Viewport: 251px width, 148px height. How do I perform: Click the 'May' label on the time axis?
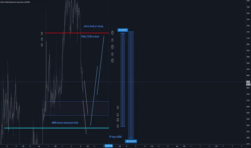pos(177,146)
